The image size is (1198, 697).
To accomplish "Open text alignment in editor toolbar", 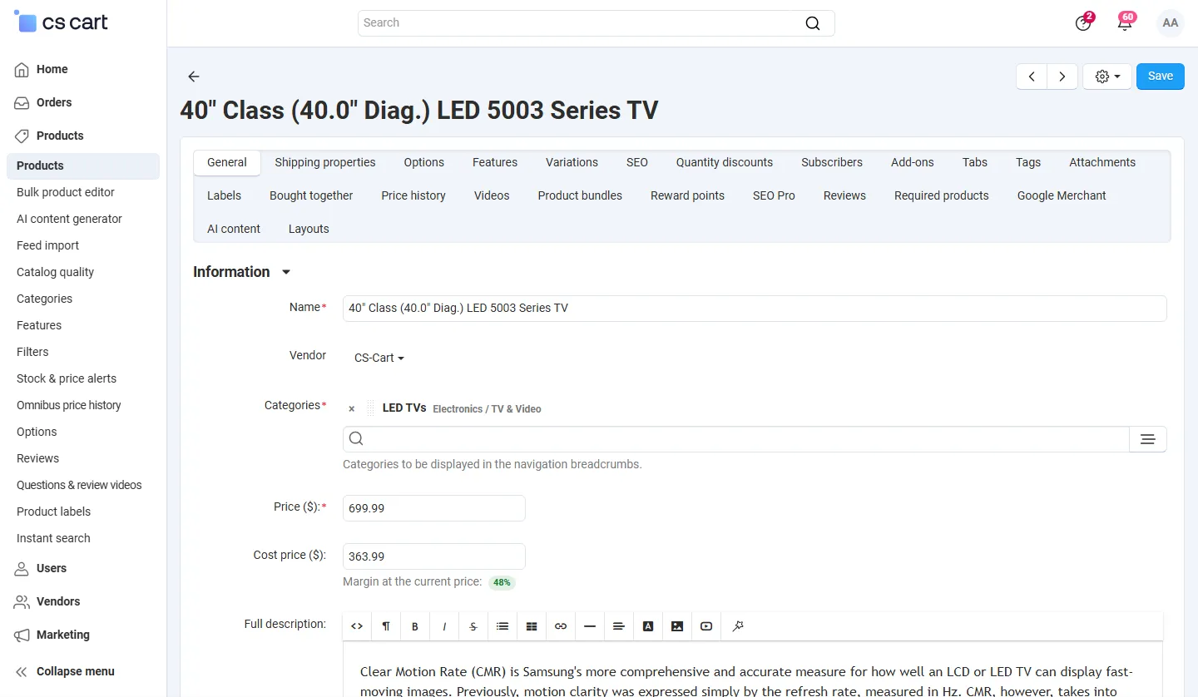I will tap(619, 626).
